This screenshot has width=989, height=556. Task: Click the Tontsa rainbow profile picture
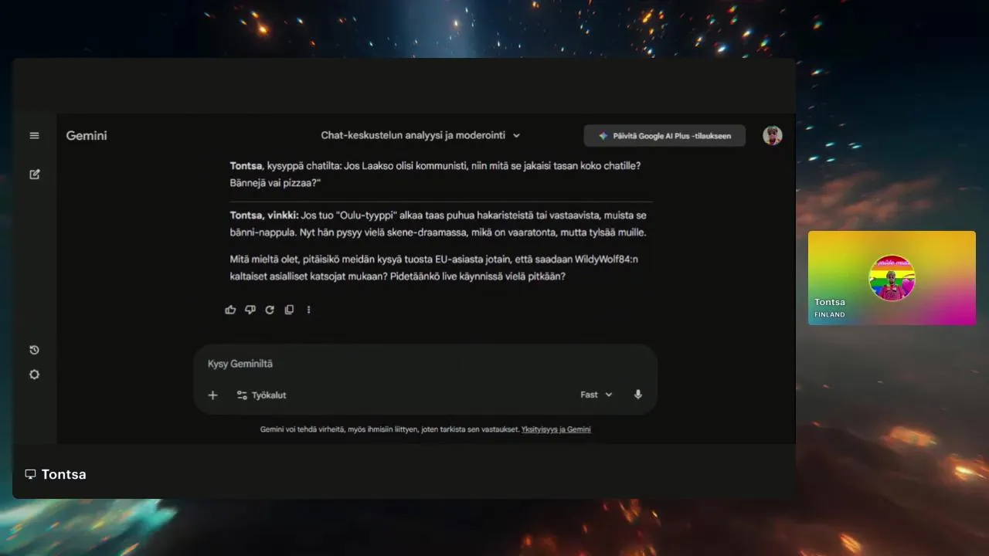[x=892, y=278]
